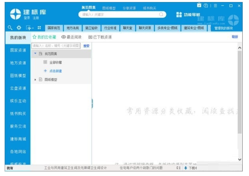Click the document icon next to 规范图集

click(x=40, y=54)
